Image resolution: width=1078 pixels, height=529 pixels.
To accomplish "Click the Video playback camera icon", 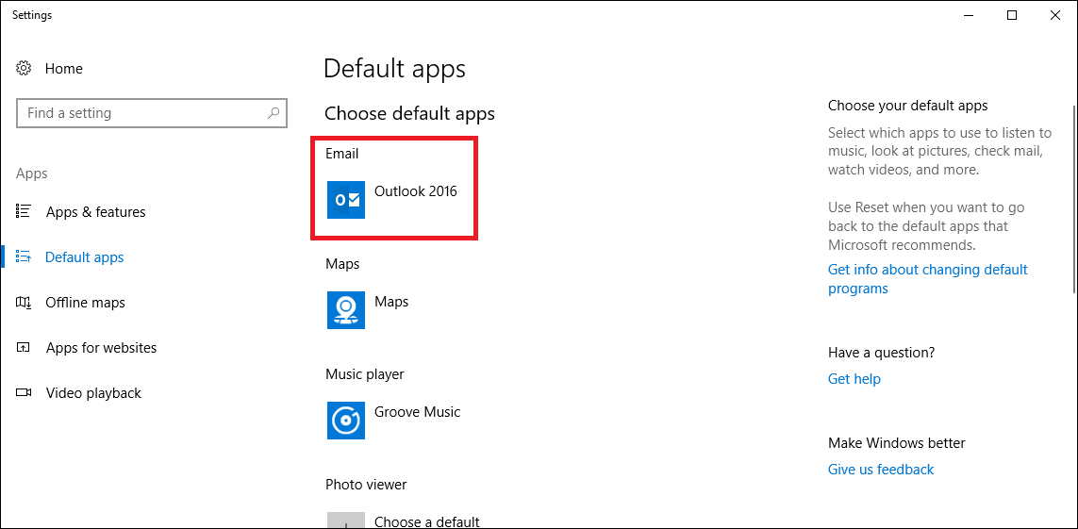I will point(24,393).
